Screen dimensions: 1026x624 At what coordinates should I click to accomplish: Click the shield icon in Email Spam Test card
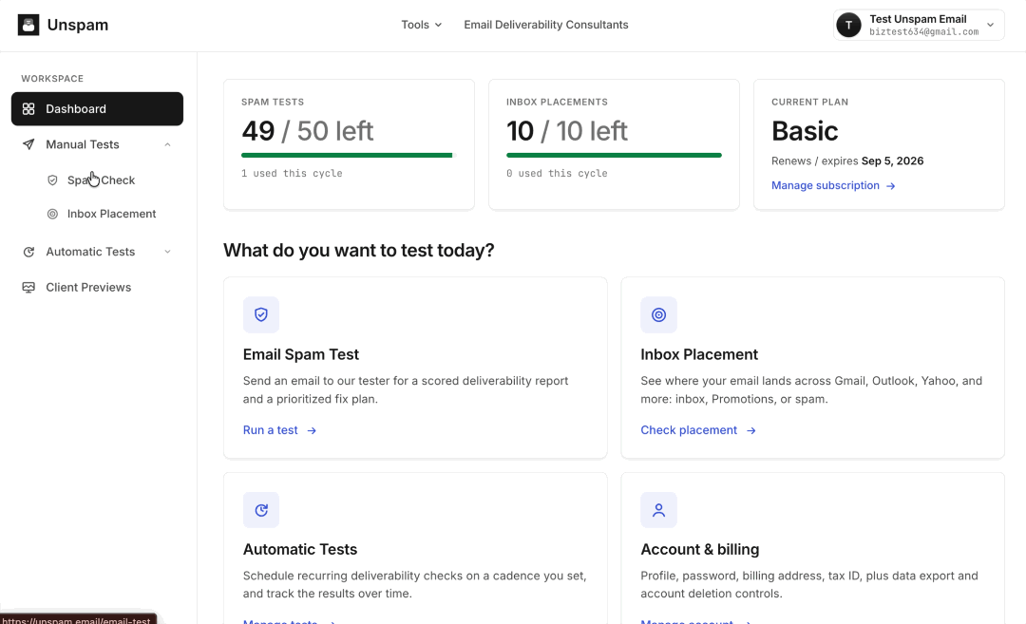click(261, 314)
